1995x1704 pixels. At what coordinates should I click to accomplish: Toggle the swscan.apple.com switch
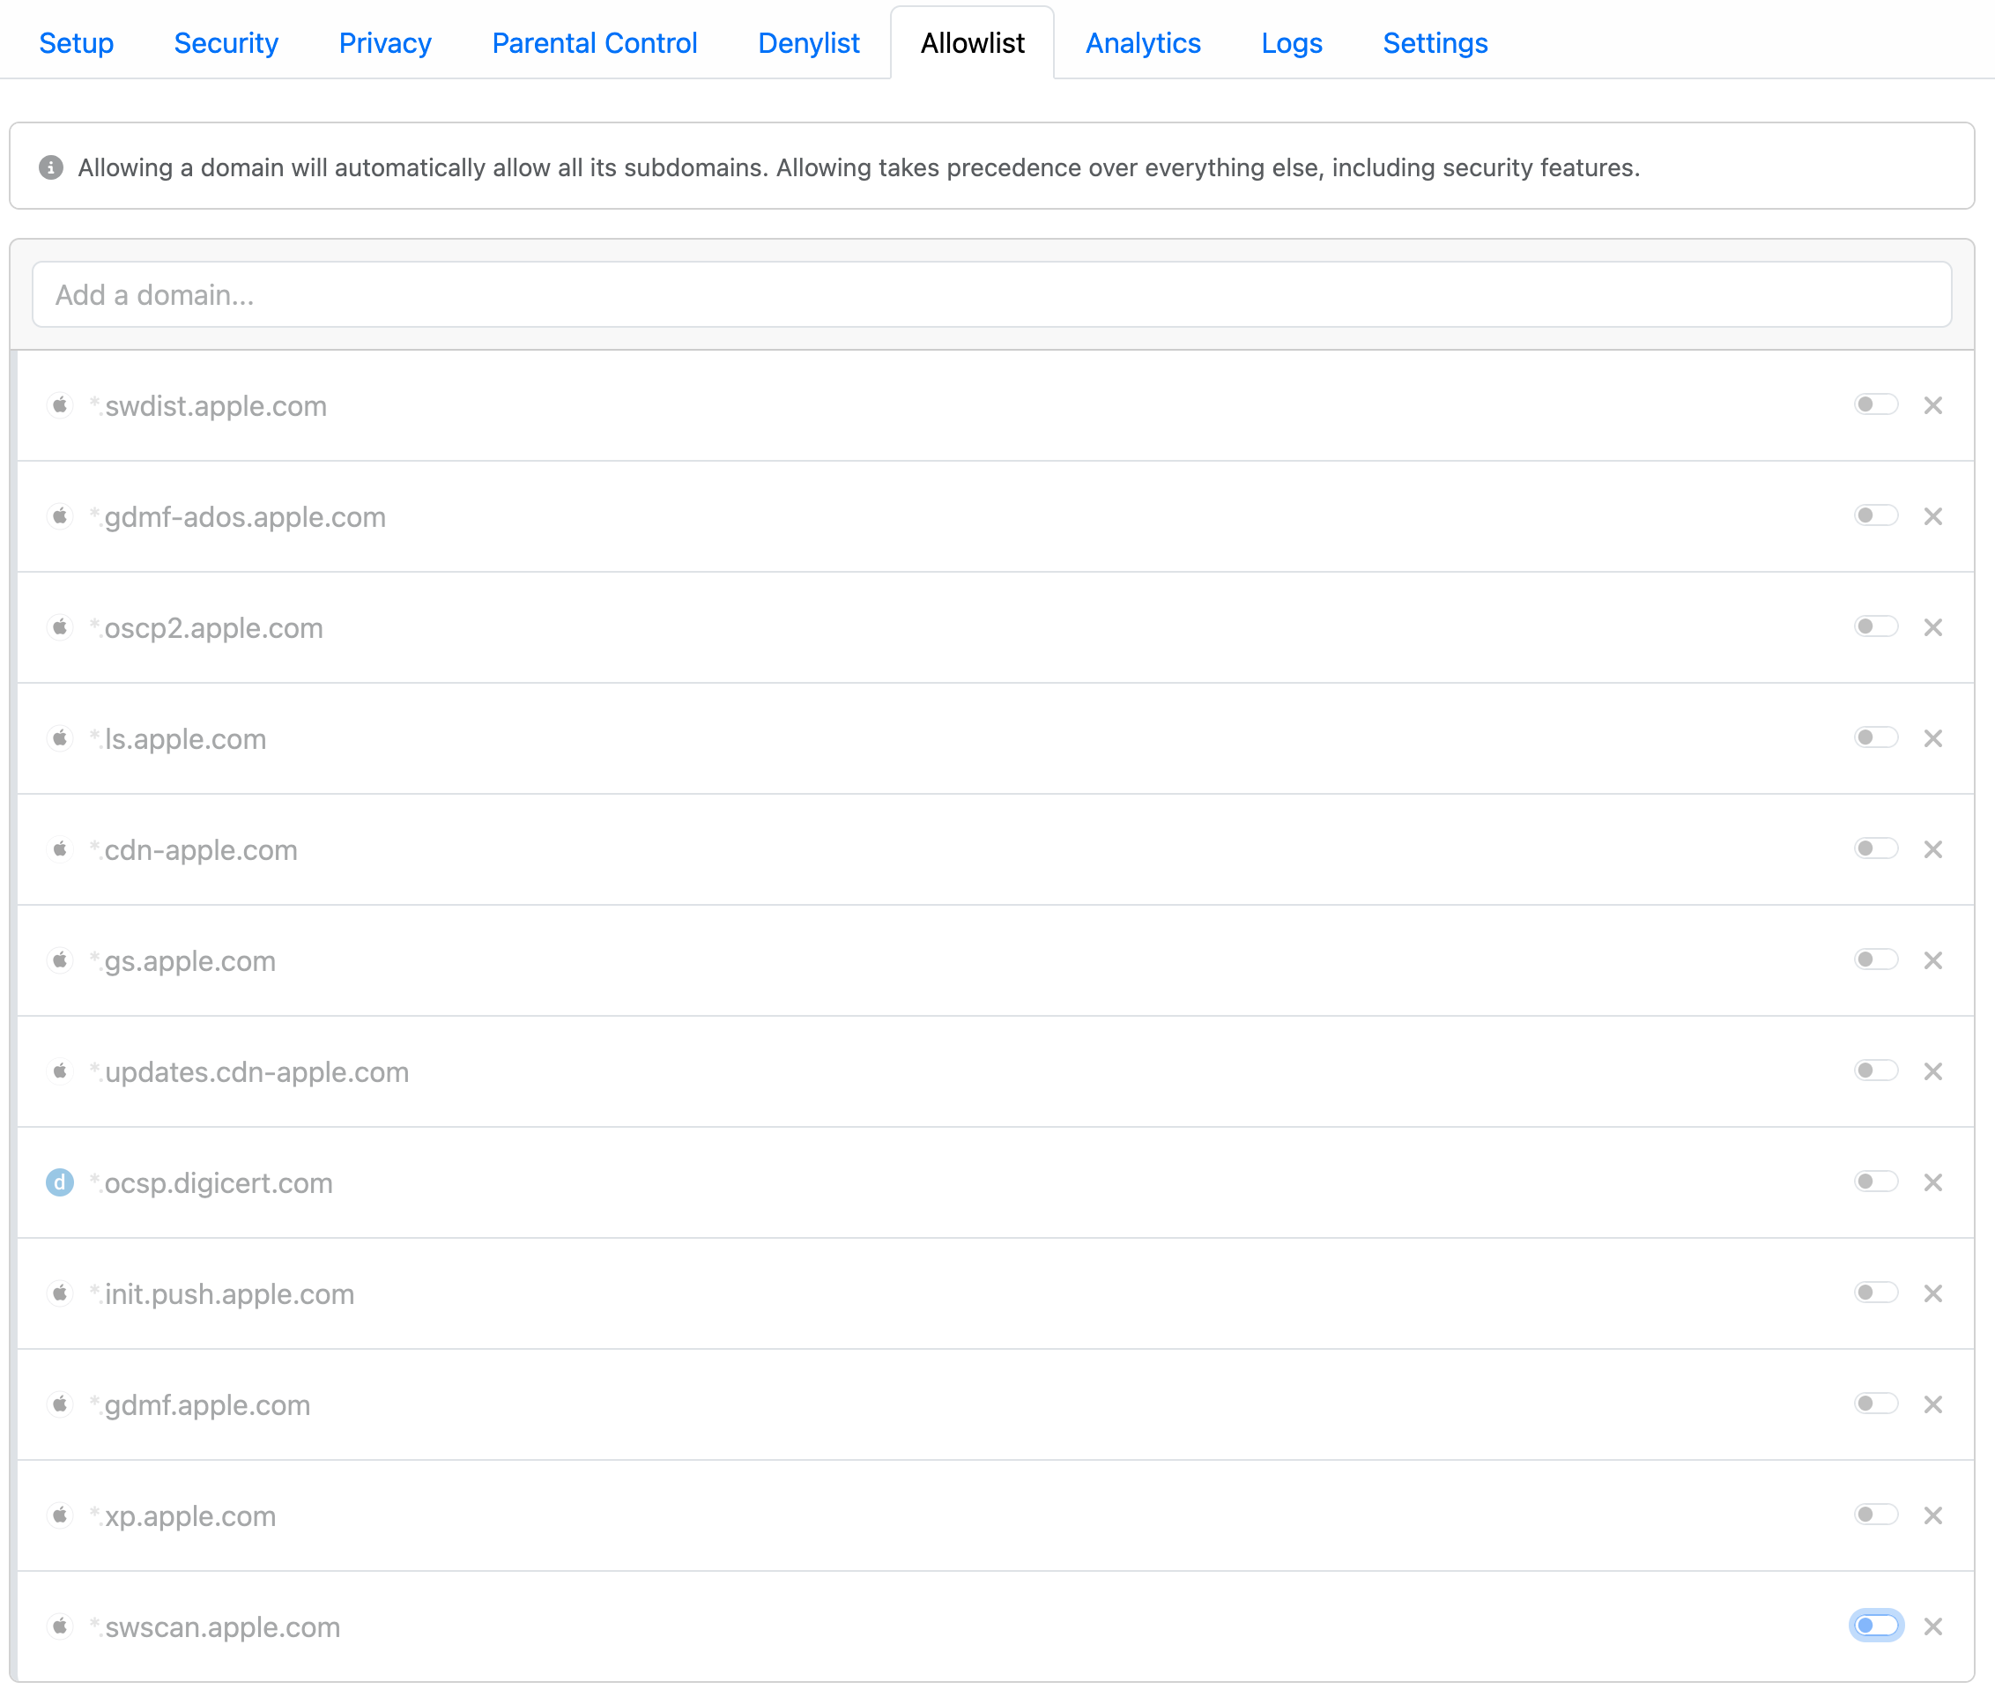point(1876,1626)
